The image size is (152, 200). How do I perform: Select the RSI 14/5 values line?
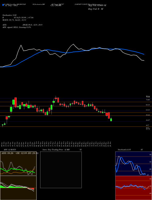[x=18, y=18]
